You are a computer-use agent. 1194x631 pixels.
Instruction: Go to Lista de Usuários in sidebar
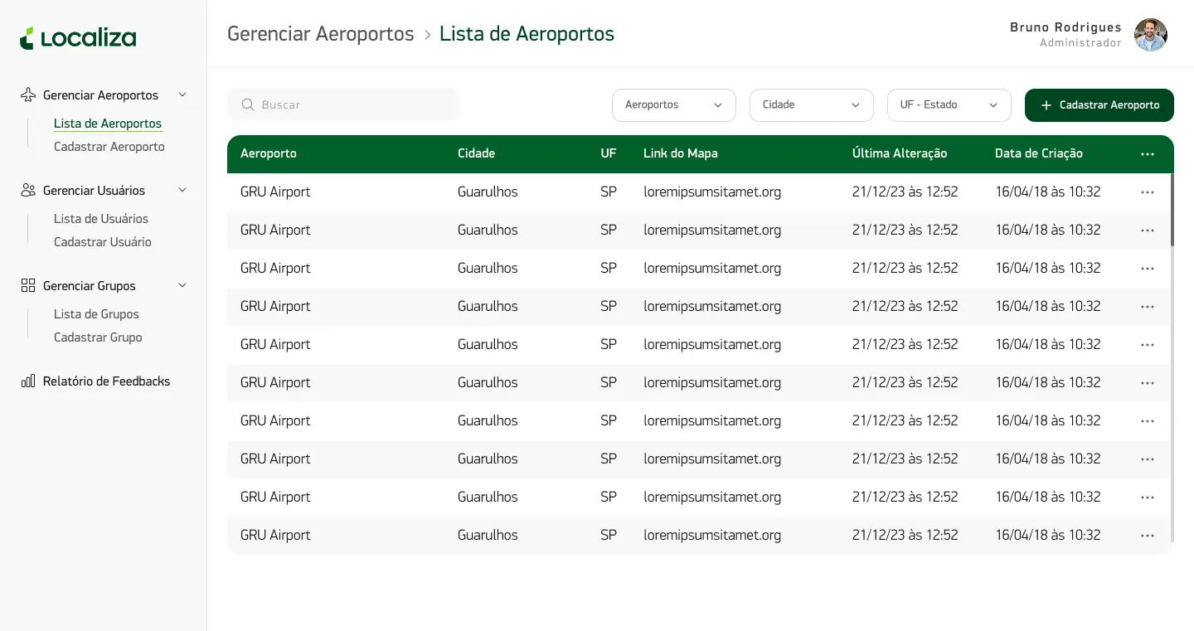point(101,219)
